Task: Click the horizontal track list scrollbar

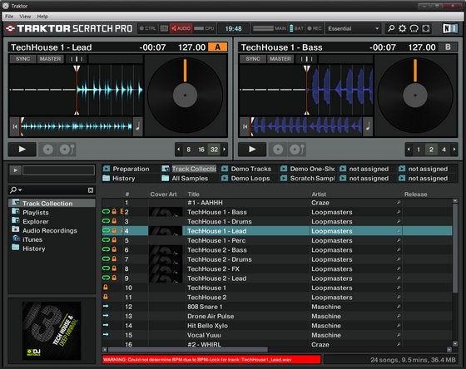Action: coord(188,350)
